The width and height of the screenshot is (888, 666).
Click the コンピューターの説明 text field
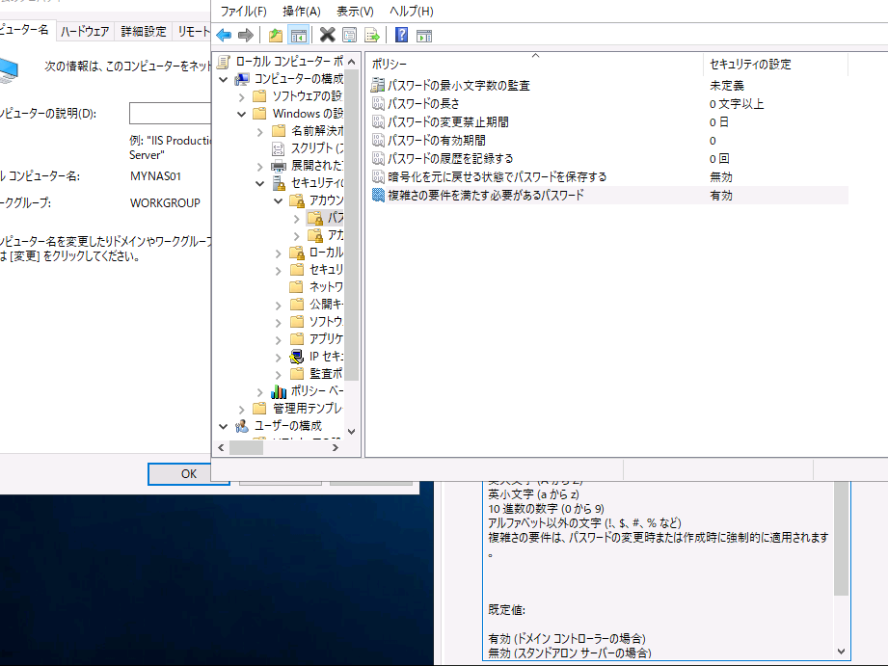[x=170, y=114]
